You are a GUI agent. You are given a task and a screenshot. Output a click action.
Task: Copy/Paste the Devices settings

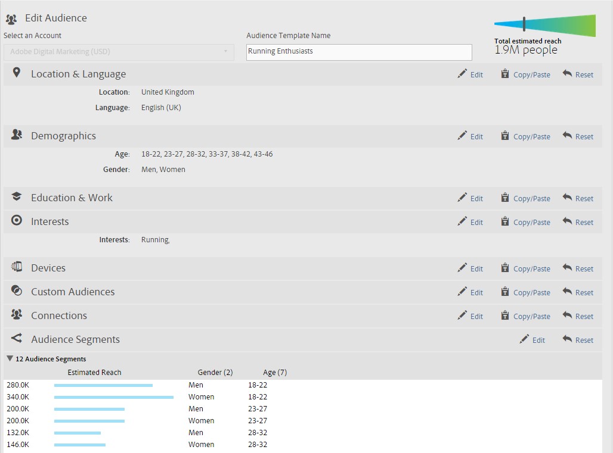tap(525, 268)
